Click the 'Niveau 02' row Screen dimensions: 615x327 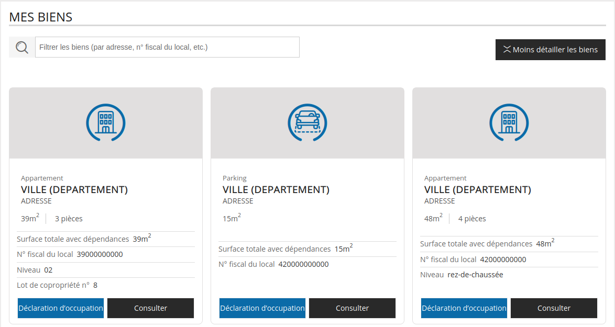105,270
